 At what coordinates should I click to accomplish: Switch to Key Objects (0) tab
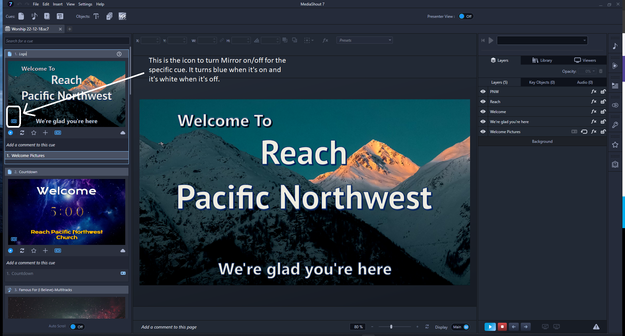[x=542, y=82]
